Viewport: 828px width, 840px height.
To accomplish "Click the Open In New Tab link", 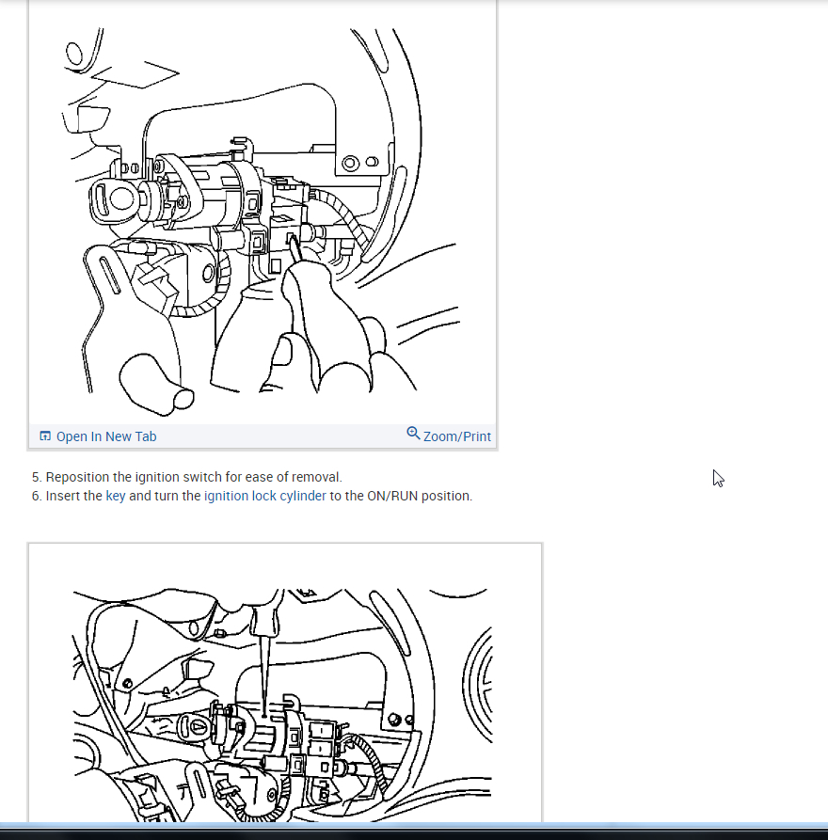I will [x=106, y=436].
